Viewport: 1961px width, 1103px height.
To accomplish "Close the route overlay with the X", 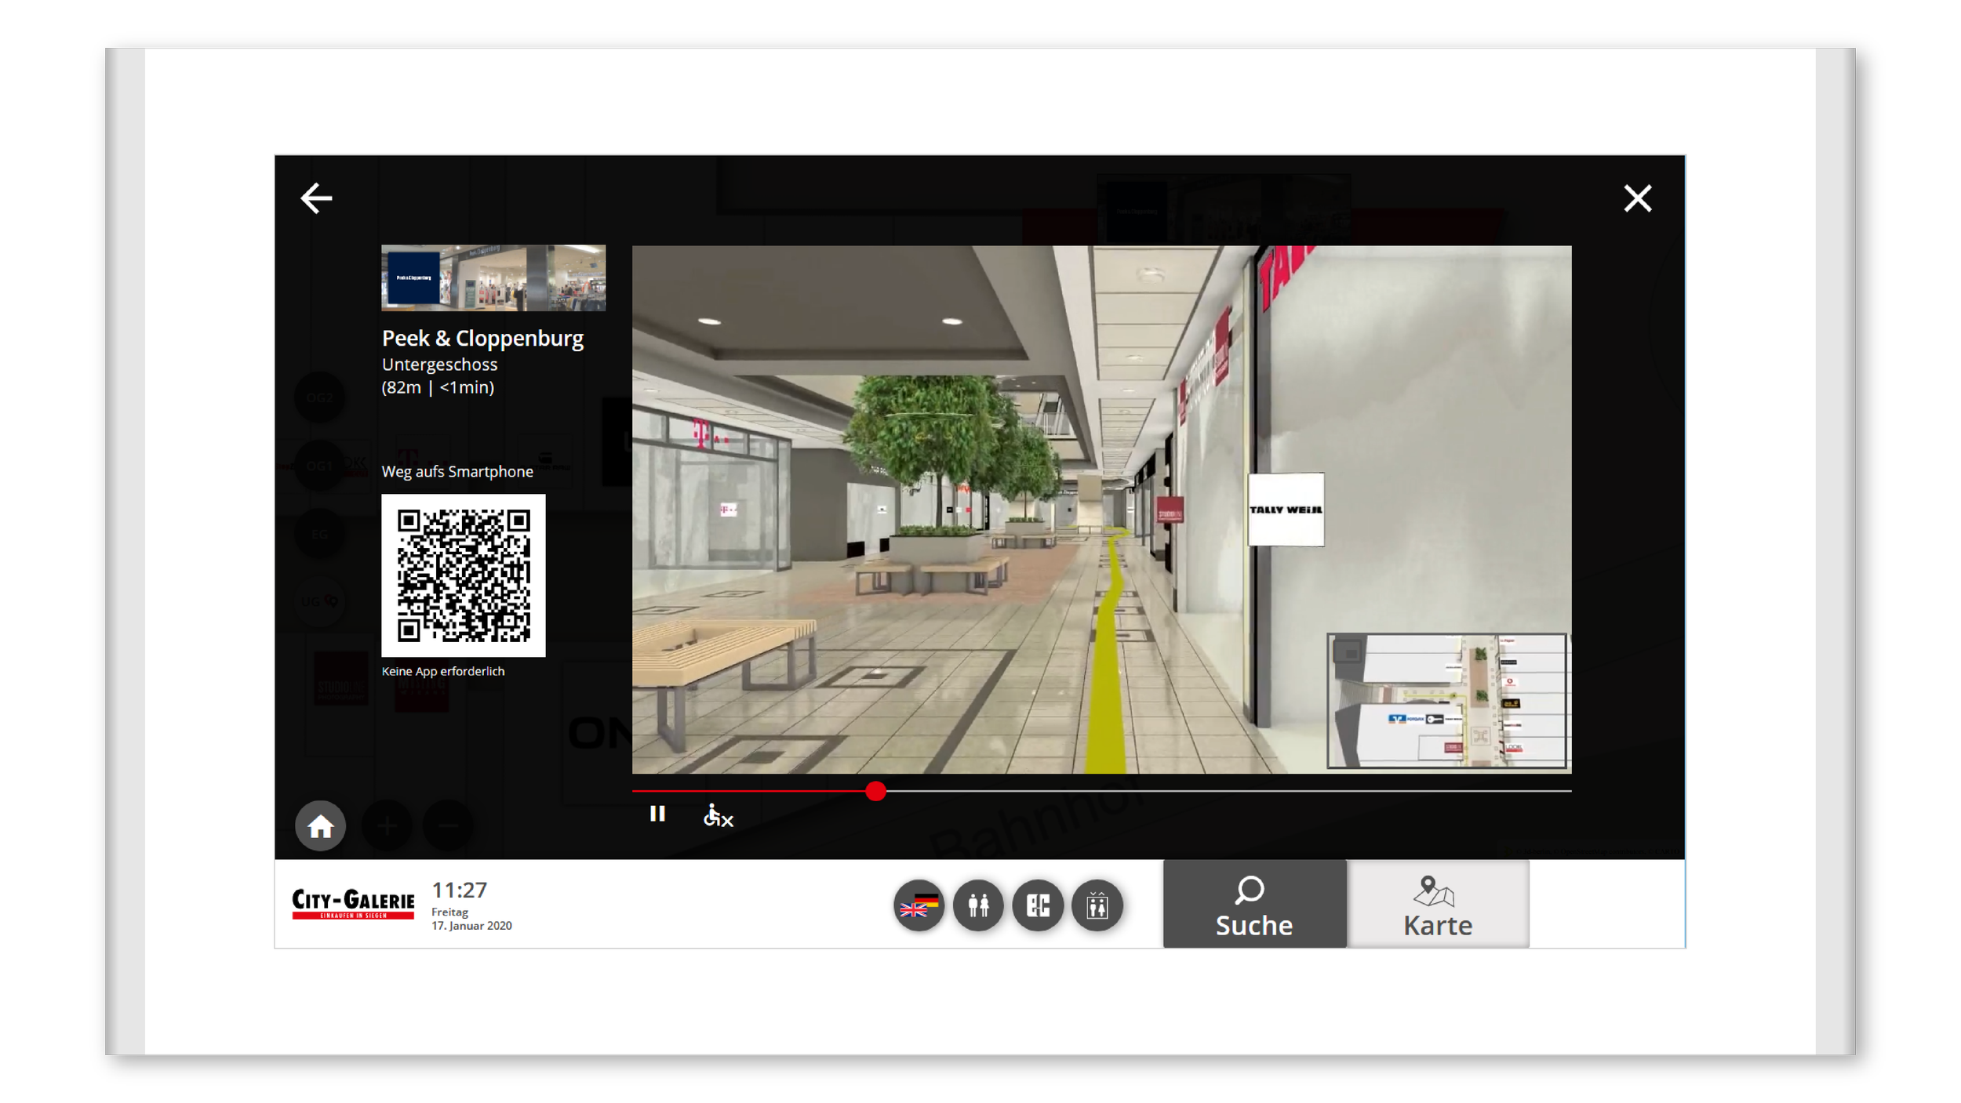I will coord(1637,198).
